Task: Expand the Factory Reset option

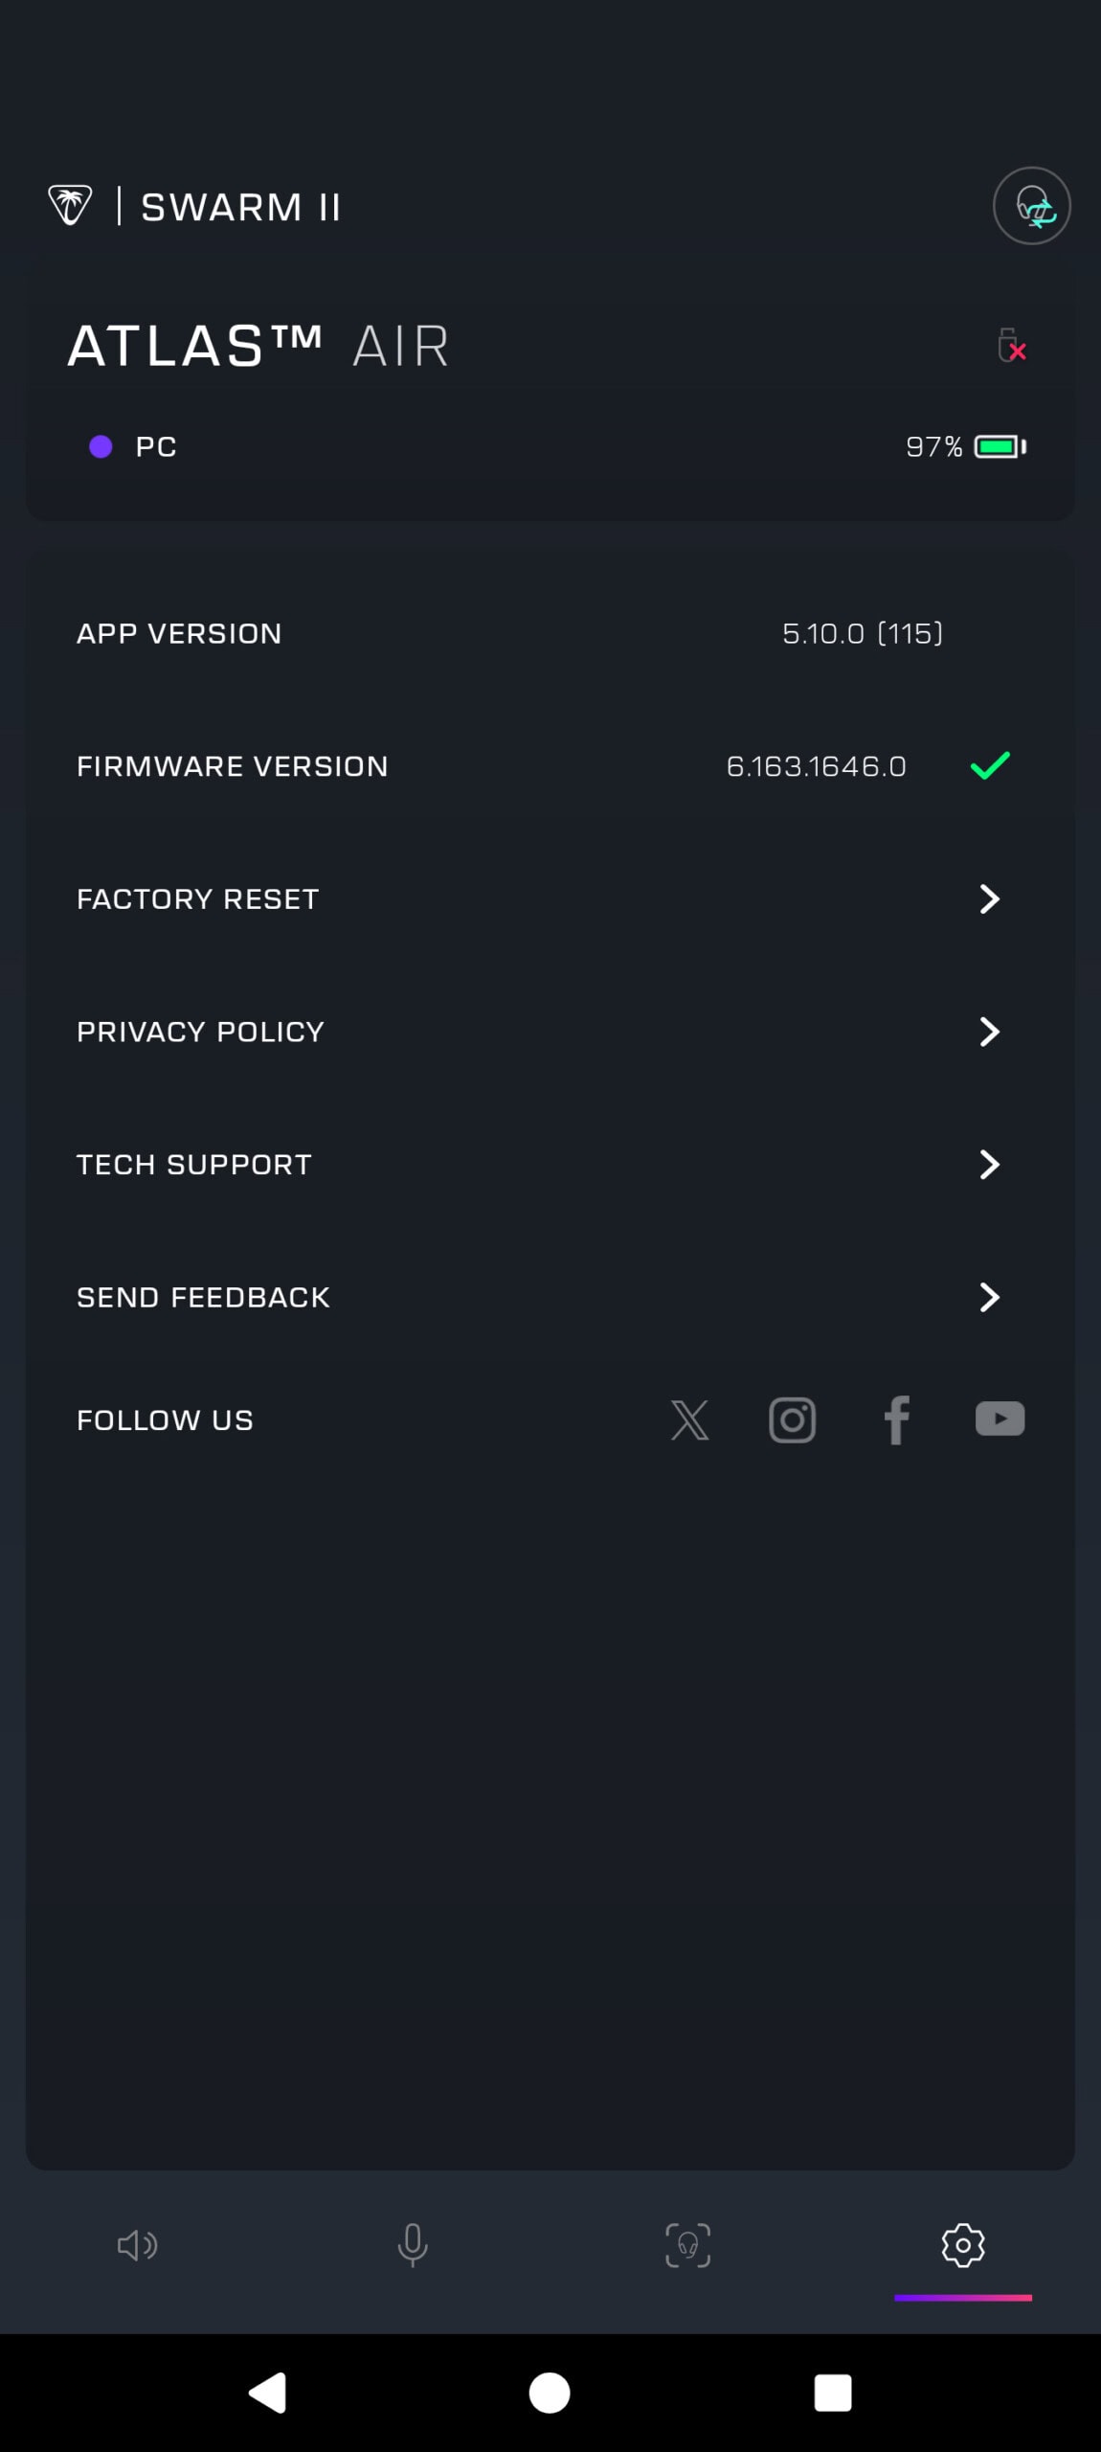Action: pyautogui.click(x=988, y=898)
